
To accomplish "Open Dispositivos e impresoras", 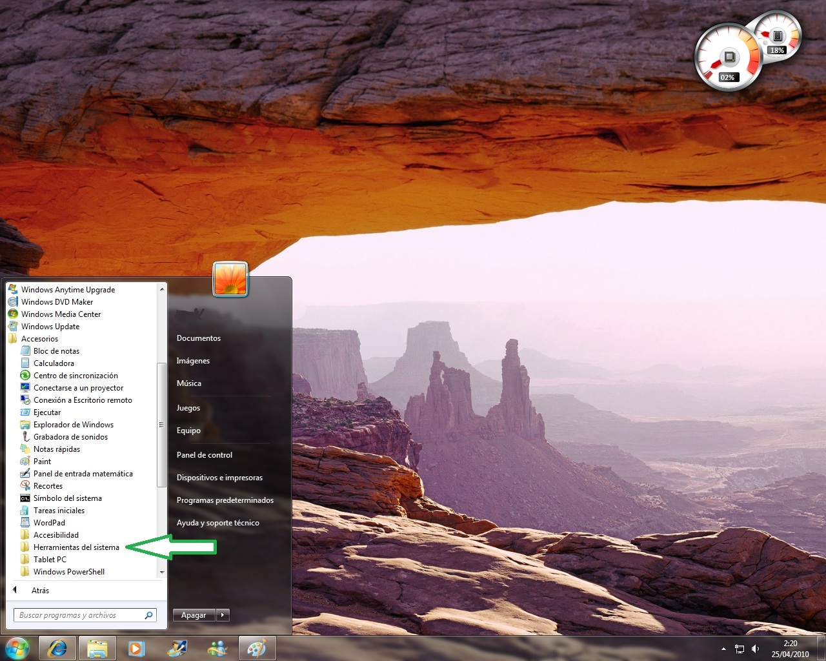I will click(219, 478).
